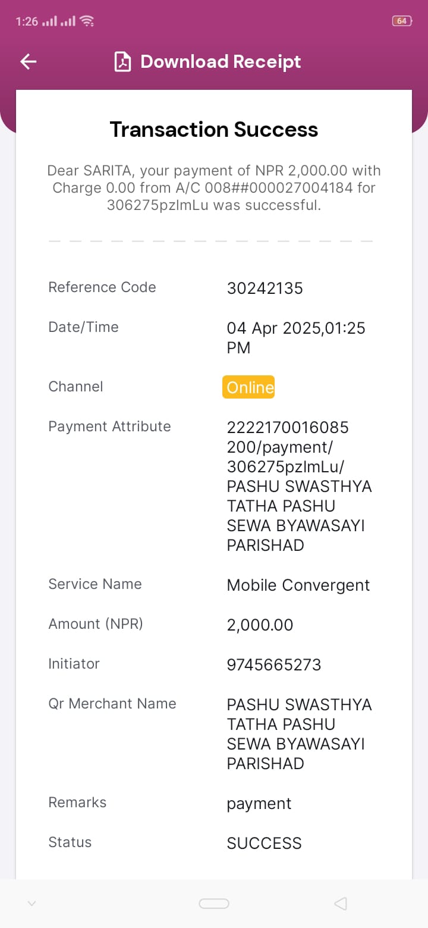Tap the SUCCESS status value
Image resolution: width=428 pixels, height=928 pixels.
pos(265,844)
